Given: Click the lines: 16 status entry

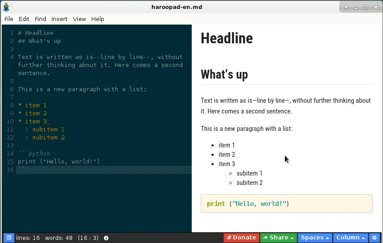Looking at the screenshot, I should [x=28, y=238].
